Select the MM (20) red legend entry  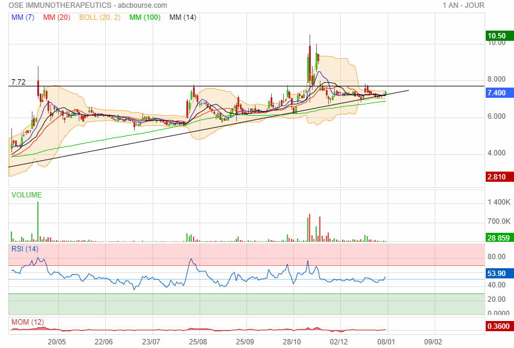tap(56, 17)
